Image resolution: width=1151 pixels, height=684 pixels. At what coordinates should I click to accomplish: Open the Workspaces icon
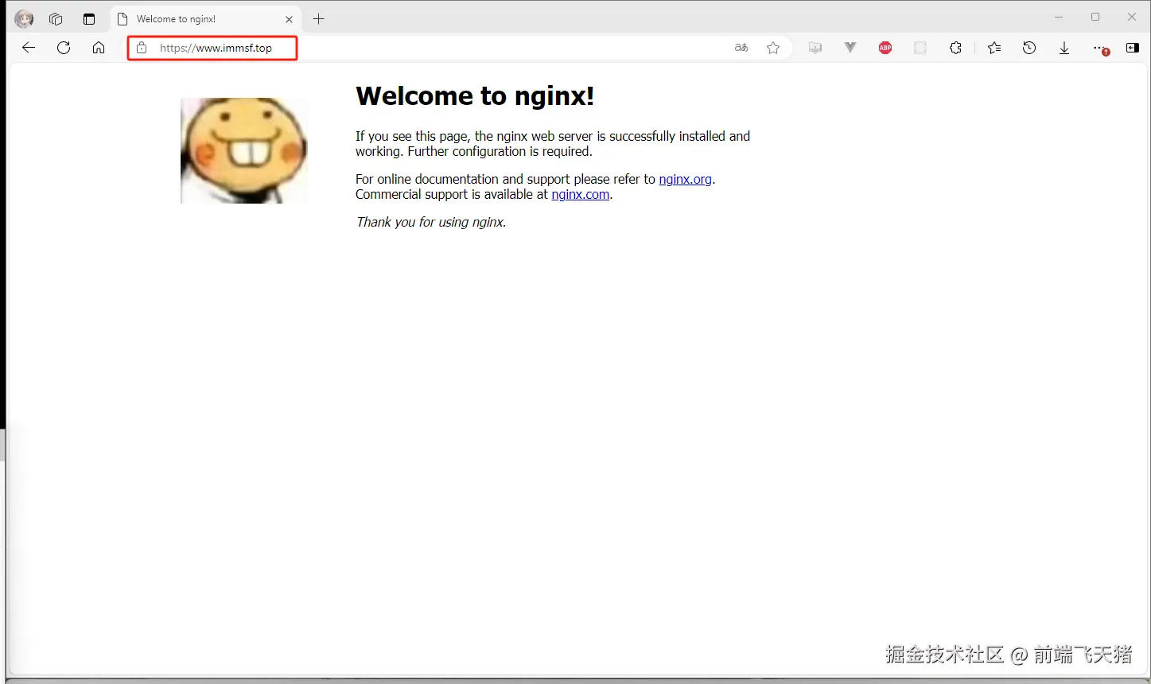(x=56, y=19)
